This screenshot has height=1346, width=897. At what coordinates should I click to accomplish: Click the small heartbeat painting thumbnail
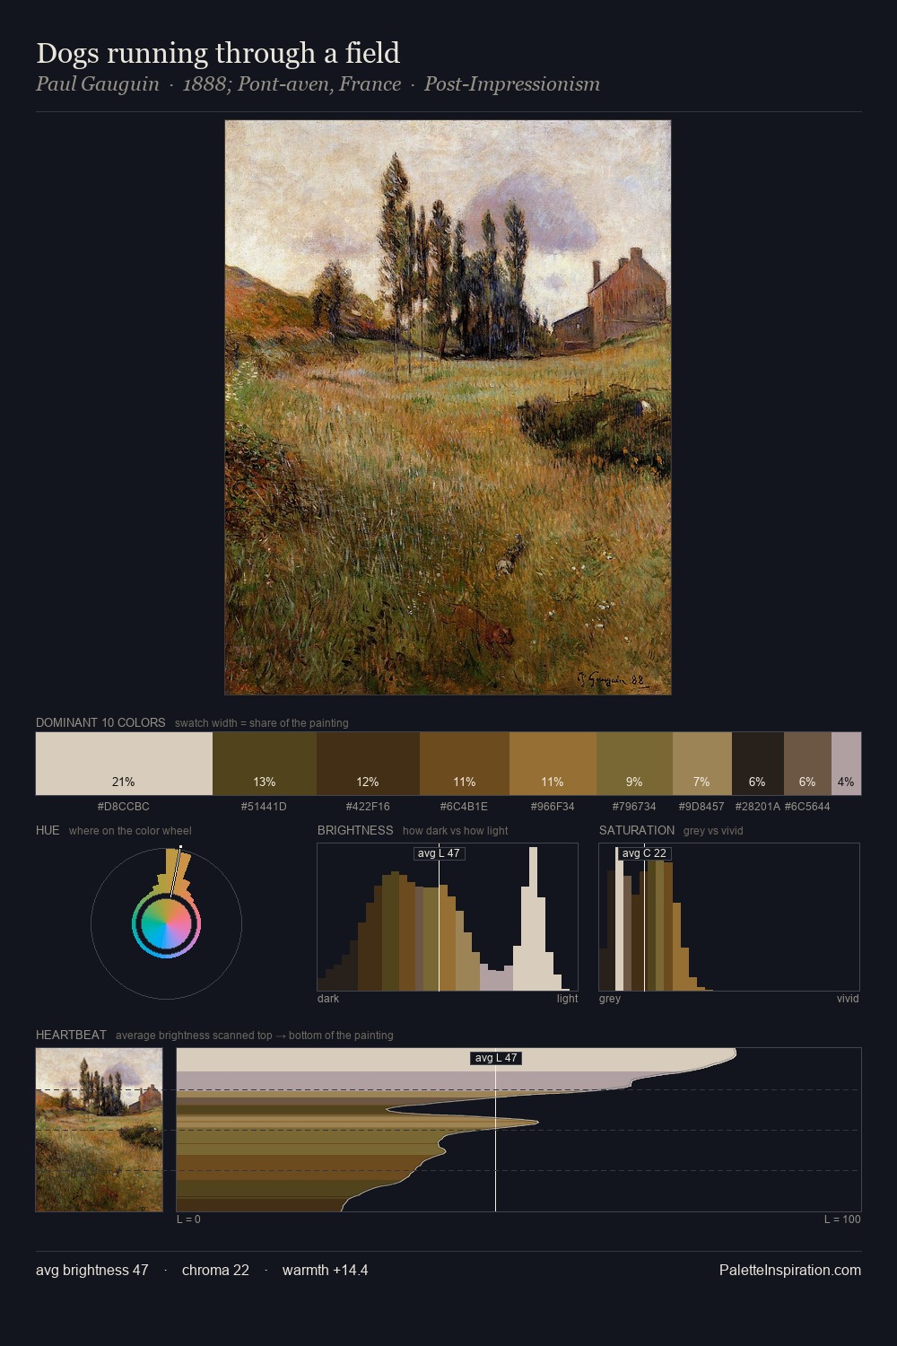click(x=99, y=1130)
